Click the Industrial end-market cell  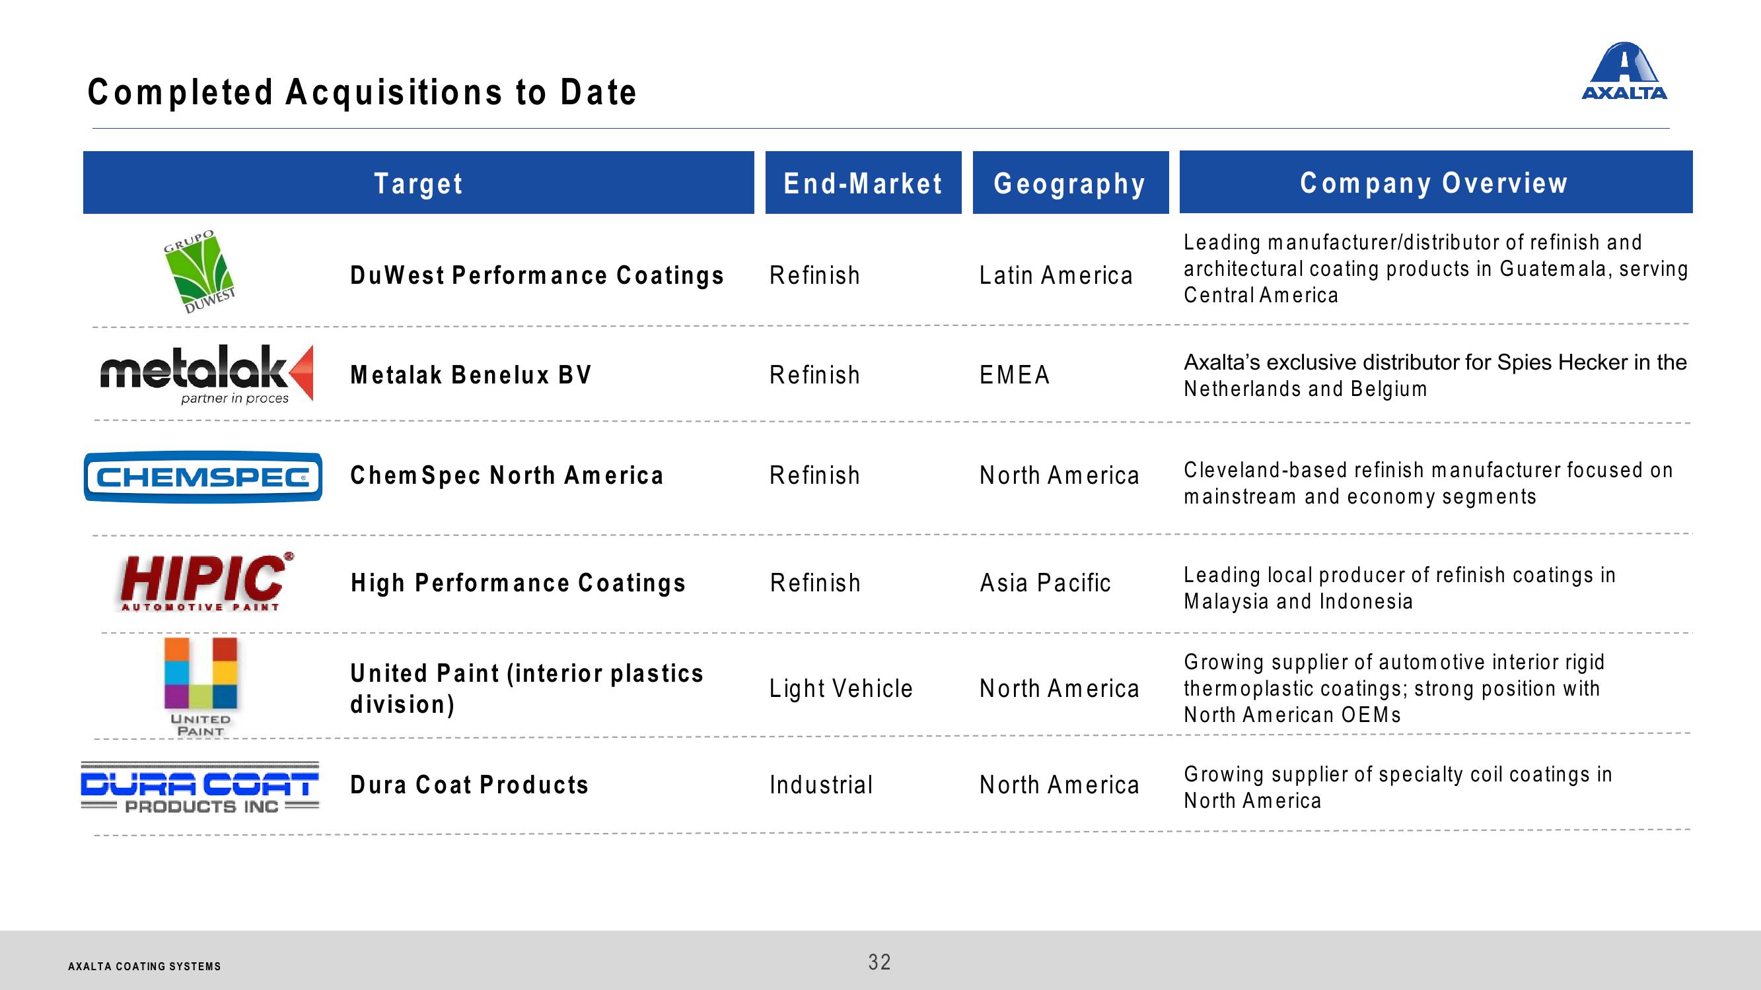tap(821, 785)
